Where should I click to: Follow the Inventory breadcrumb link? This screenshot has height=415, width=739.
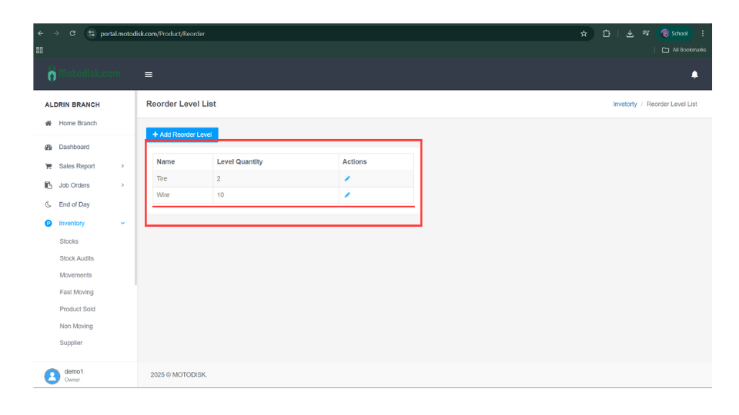tap(624, 105)
